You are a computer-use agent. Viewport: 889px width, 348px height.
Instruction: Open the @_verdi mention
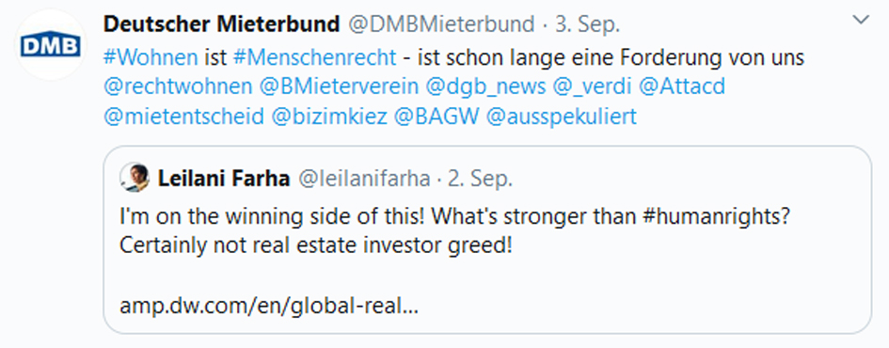[x=592, y=87]
